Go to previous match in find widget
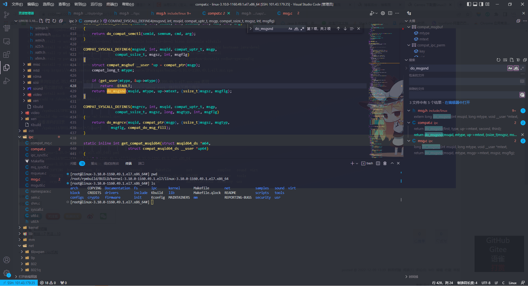This screenshot has height=286, width=528. click(x=338, y=29)
